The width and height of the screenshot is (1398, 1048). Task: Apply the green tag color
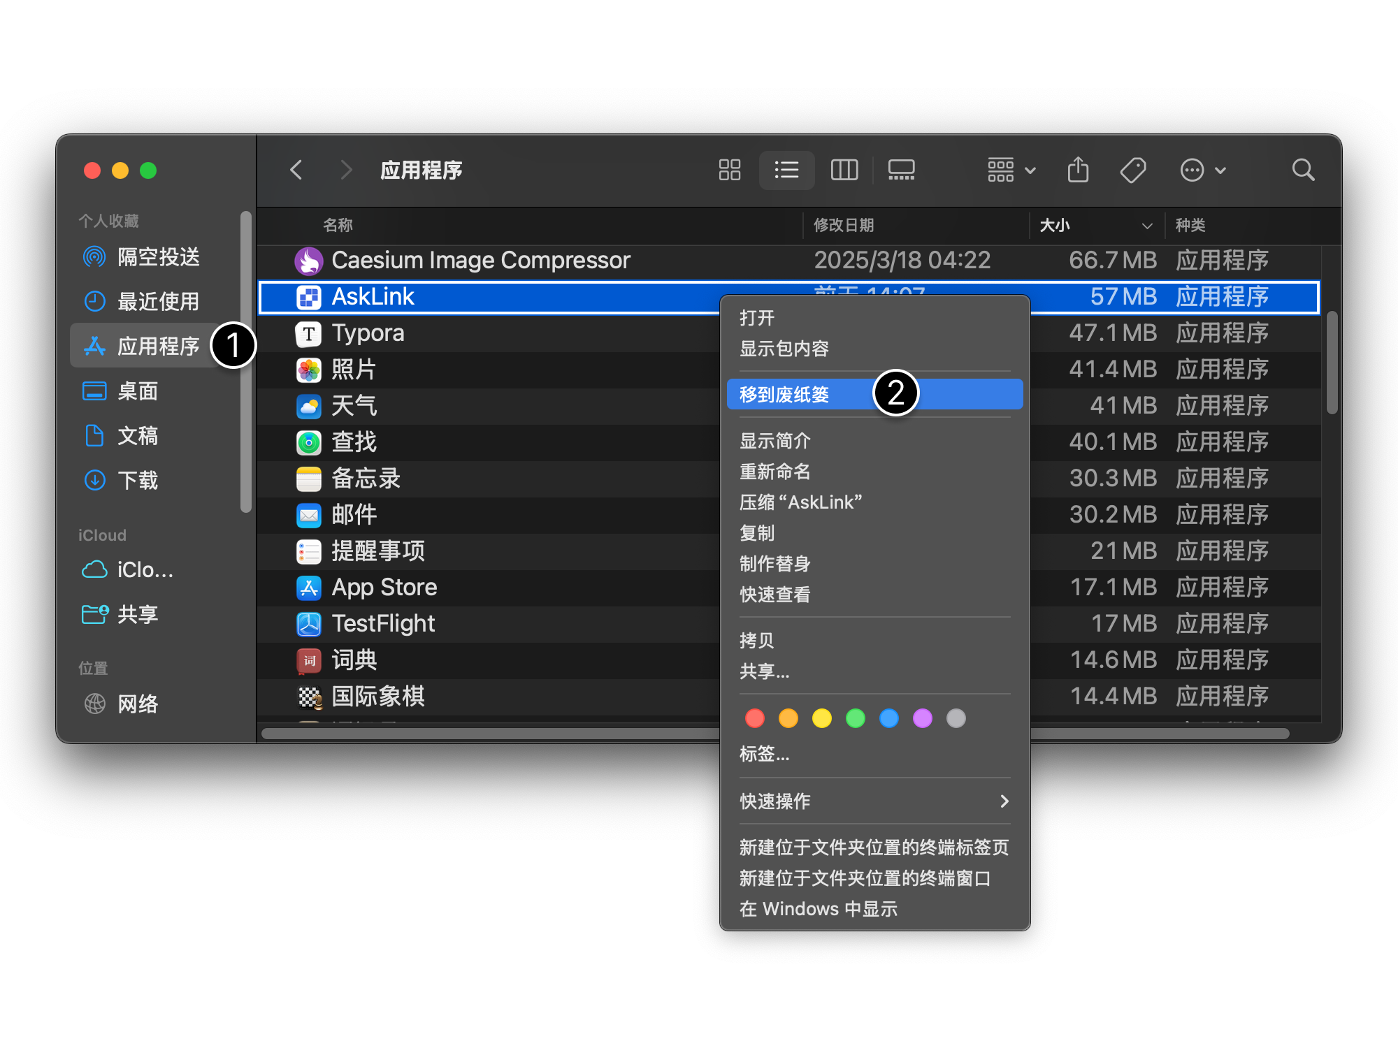tap(855, 718)
